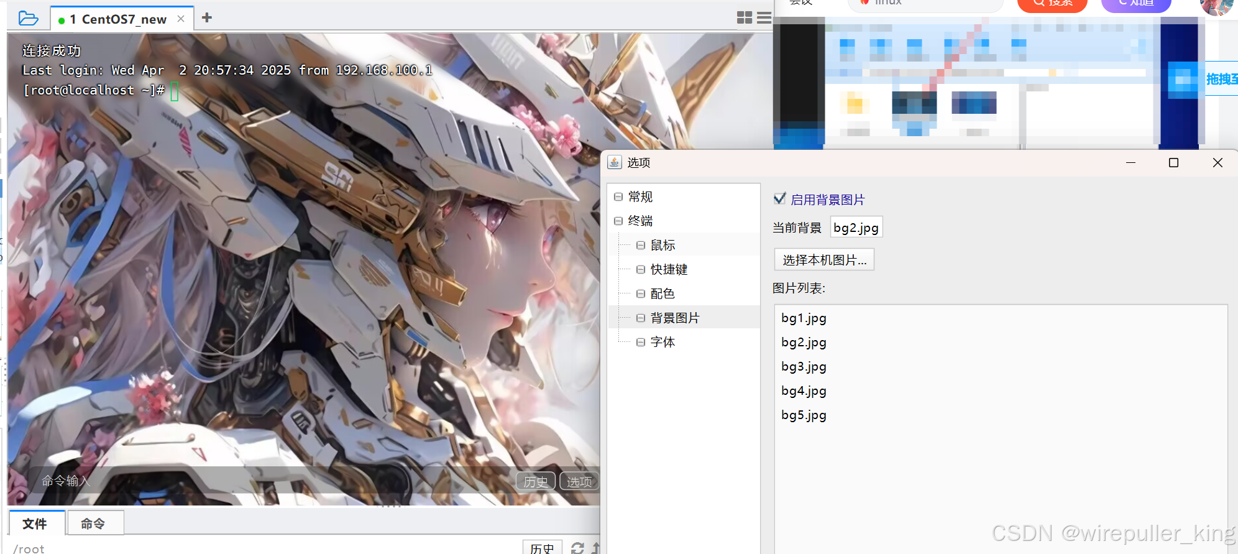Screen dimensions: 1238x554
Task: Open the 快捷键 settings item
Action: pos(669,269)
